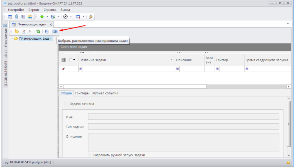
Task: Click the window search magnifier icon
Action: pos(78,17)
